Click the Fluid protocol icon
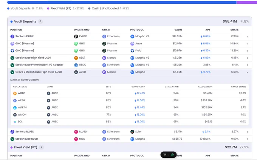 click(x=132, y=50)
